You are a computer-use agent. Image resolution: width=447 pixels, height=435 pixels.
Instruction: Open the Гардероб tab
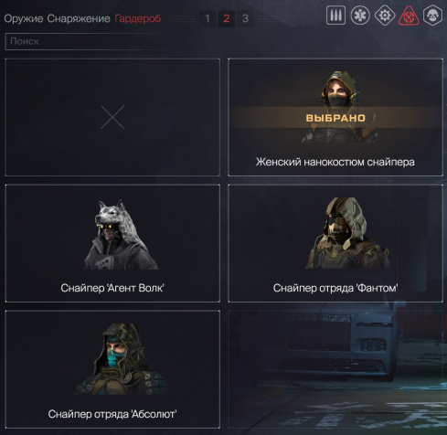point(138,18)
